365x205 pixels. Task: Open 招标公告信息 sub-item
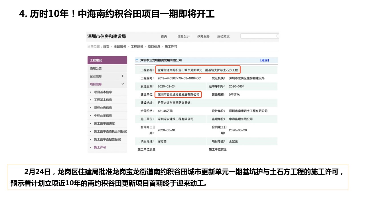click(x=103, y=108)
